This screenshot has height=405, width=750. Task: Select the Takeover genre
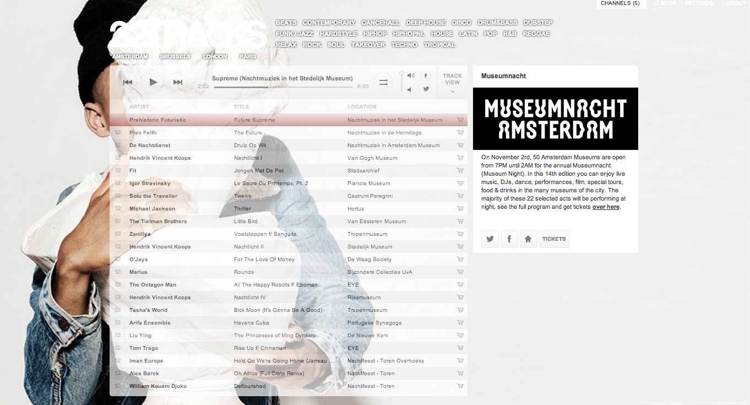point(368,45)
